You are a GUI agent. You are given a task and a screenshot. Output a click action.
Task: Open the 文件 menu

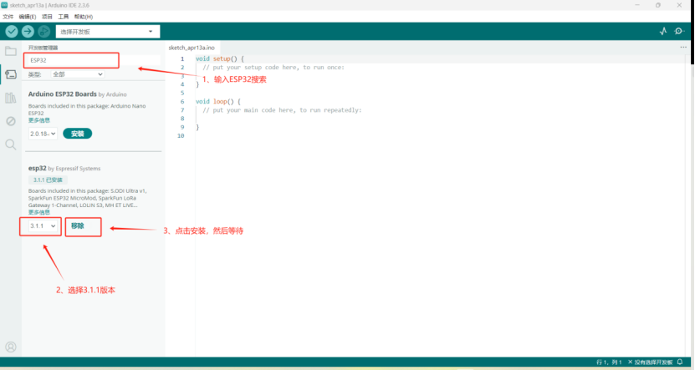click(8, 17)
